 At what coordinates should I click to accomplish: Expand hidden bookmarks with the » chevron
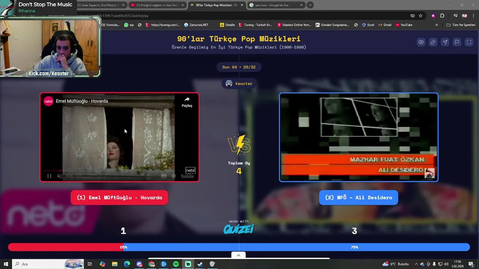436,25
